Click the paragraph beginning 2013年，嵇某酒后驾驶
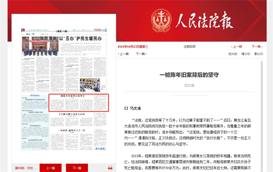 pos(187,162)
